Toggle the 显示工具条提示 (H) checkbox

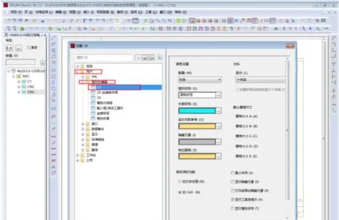pos(233,199)
